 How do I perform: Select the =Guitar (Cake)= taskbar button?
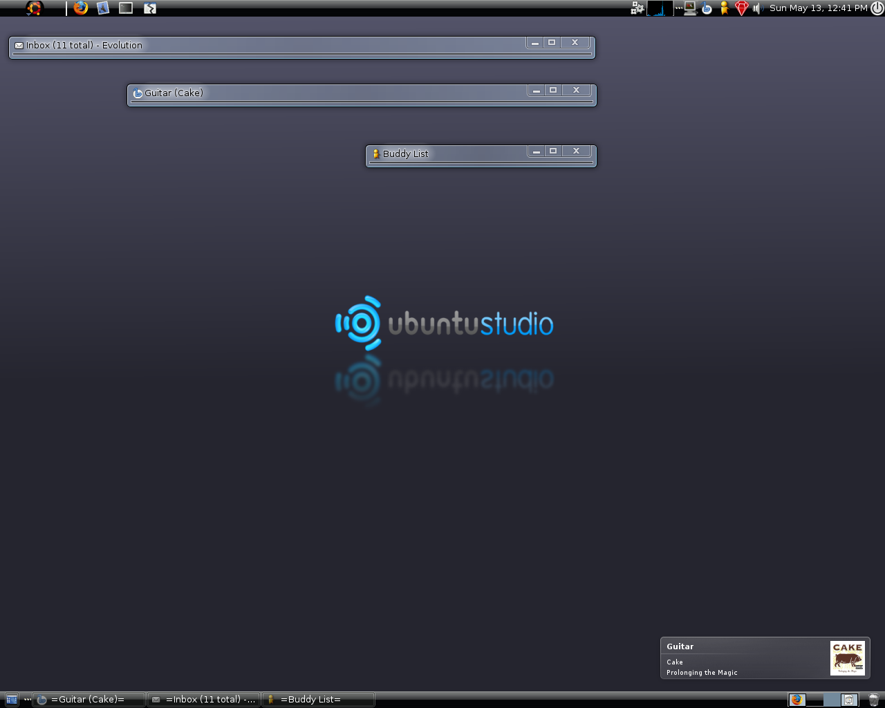click(89, 700)
